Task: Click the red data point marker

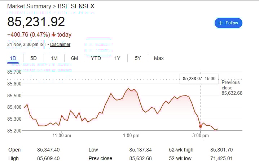Action: pos(201,126)
